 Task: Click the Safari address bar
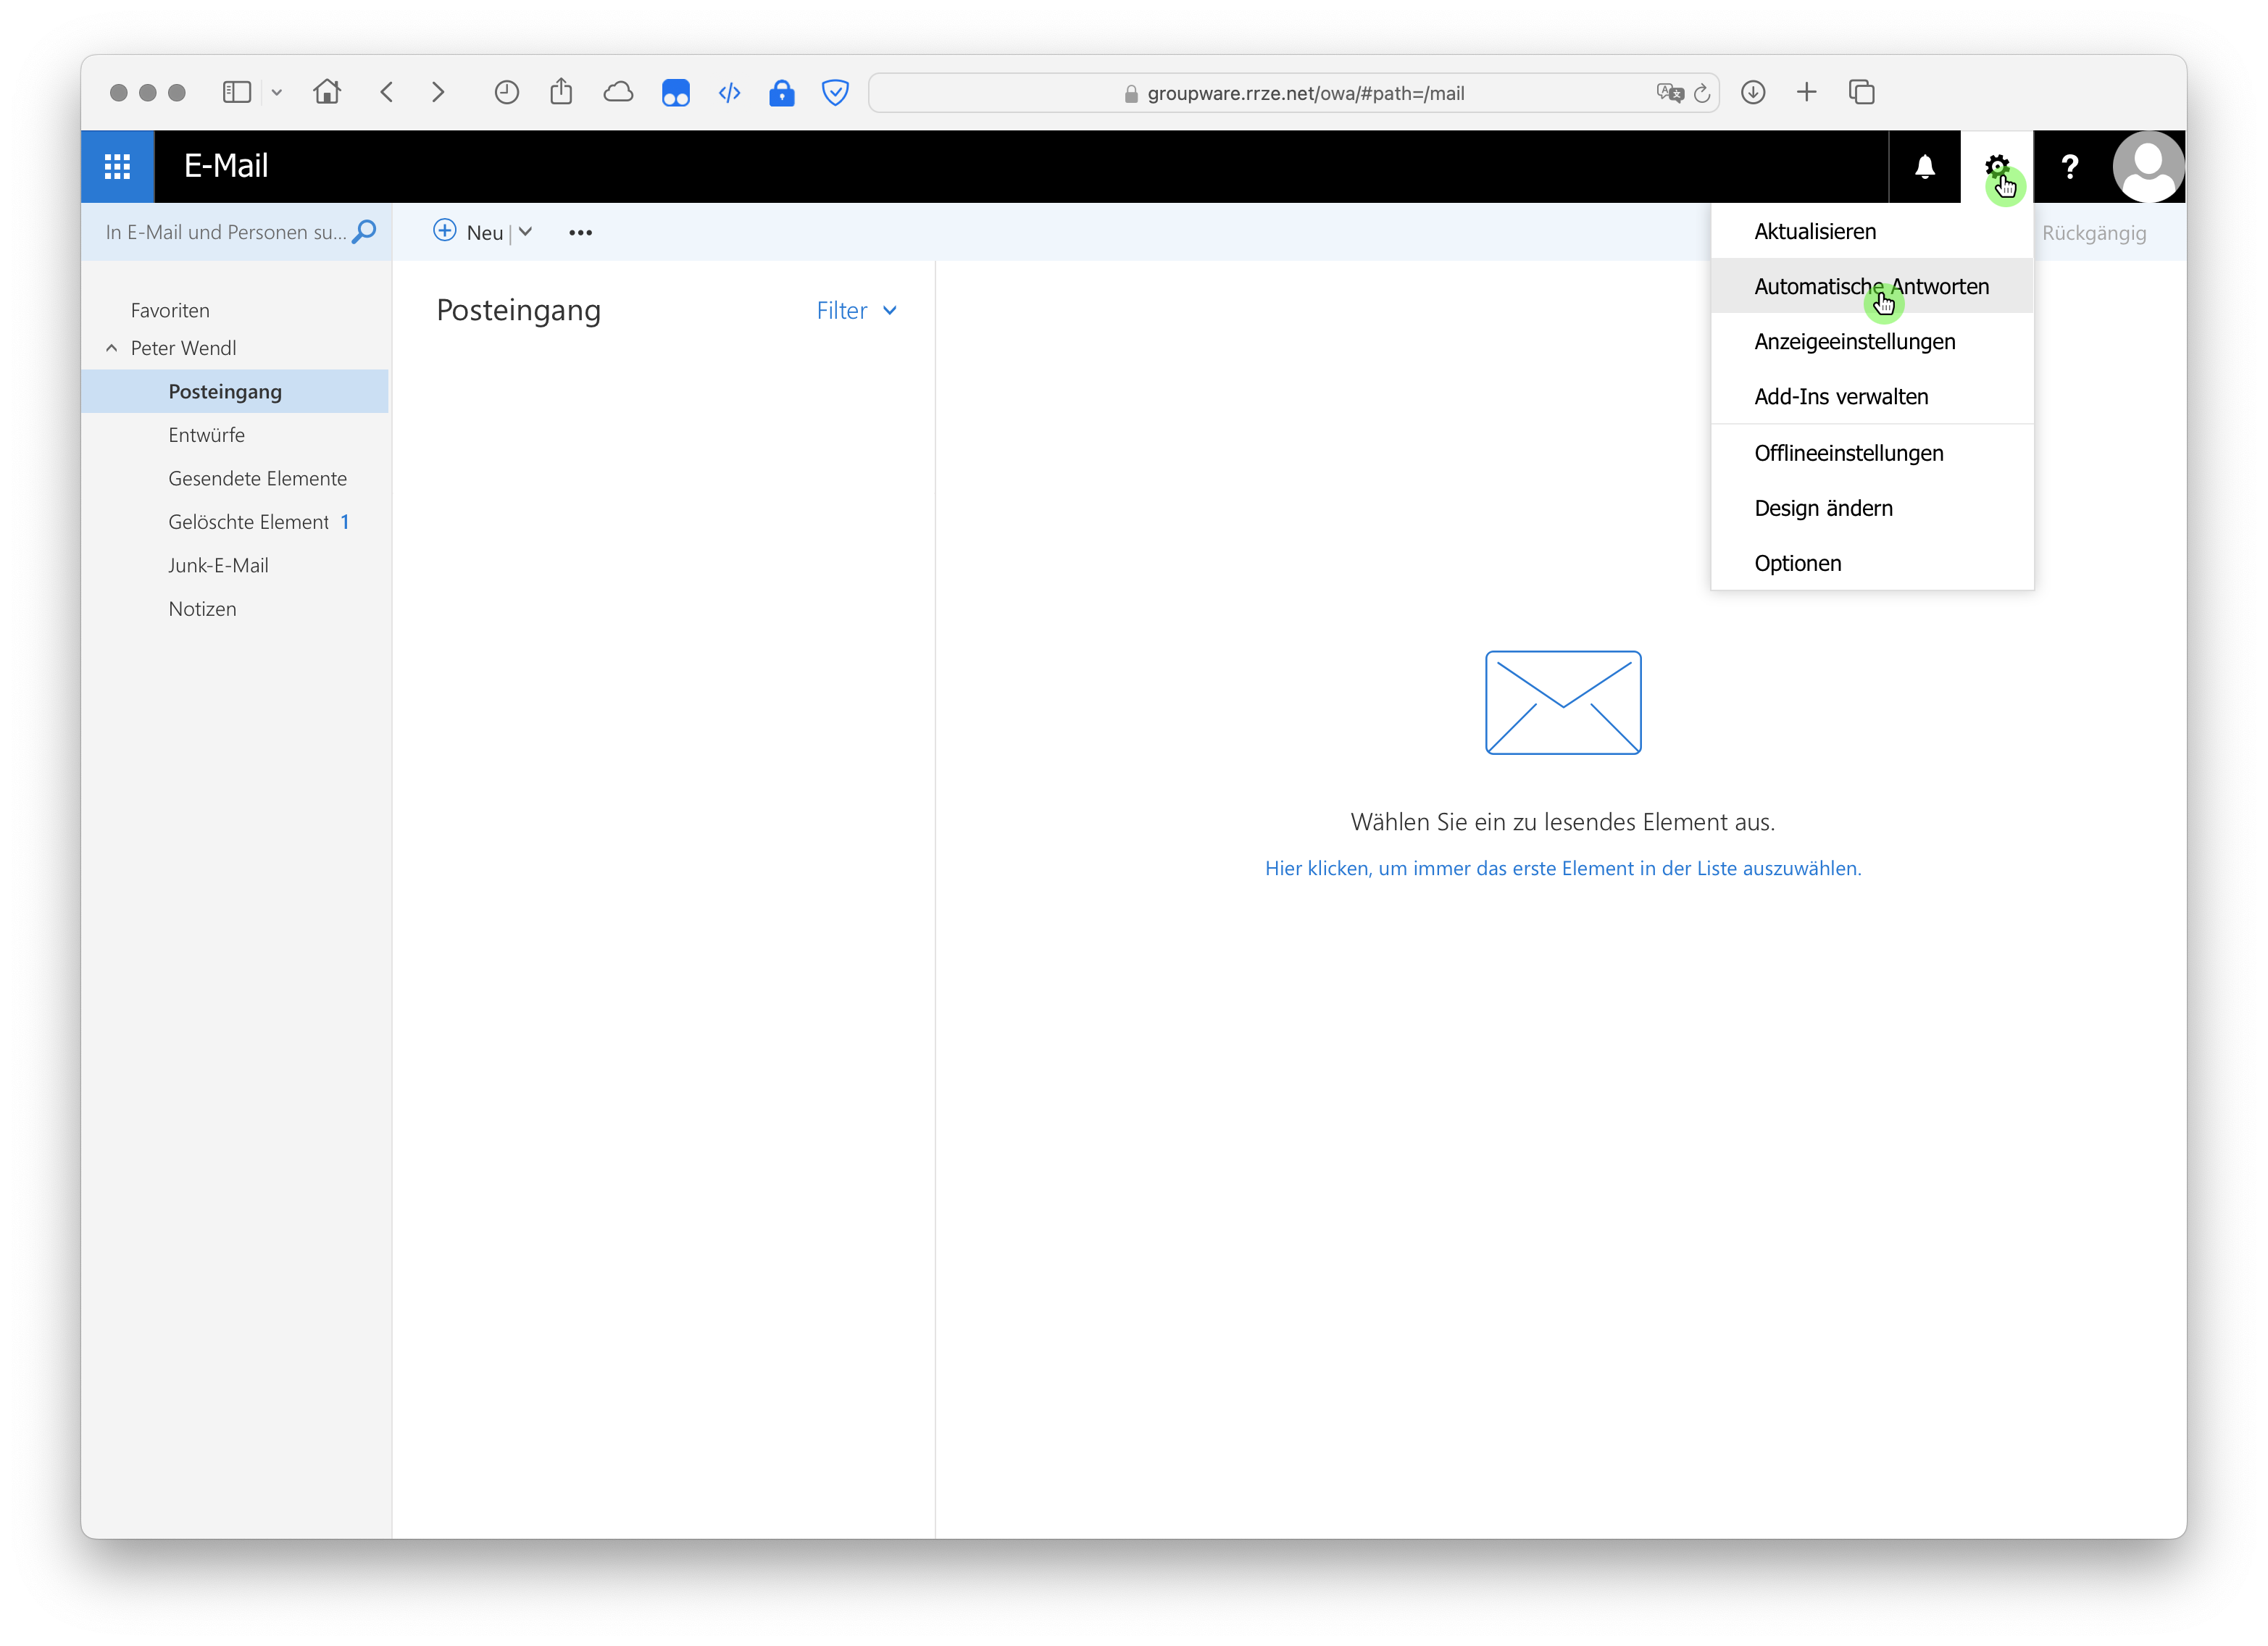tap(1294, 93)
